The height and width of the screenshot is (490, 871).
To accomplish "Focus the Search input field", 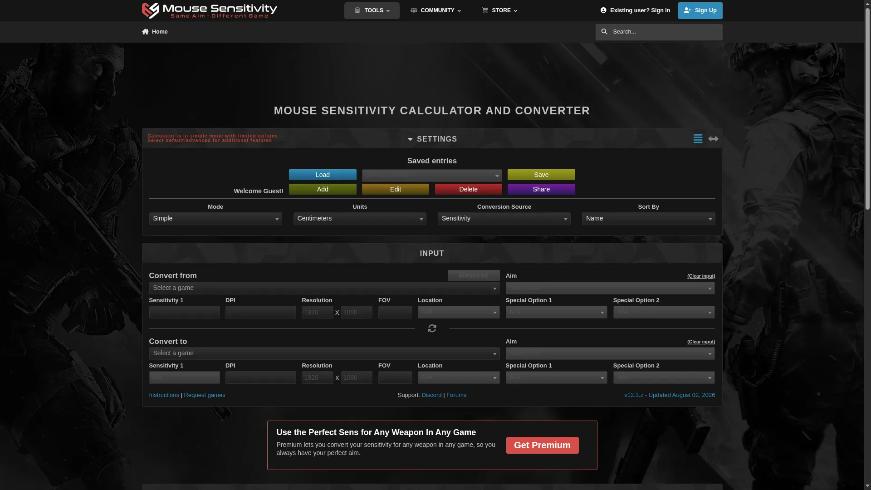I will [x=659, y=32].
